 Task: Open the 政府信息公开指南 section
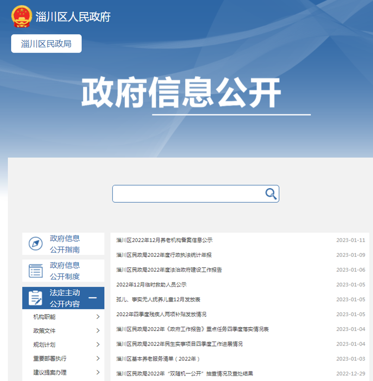[65, 244]
